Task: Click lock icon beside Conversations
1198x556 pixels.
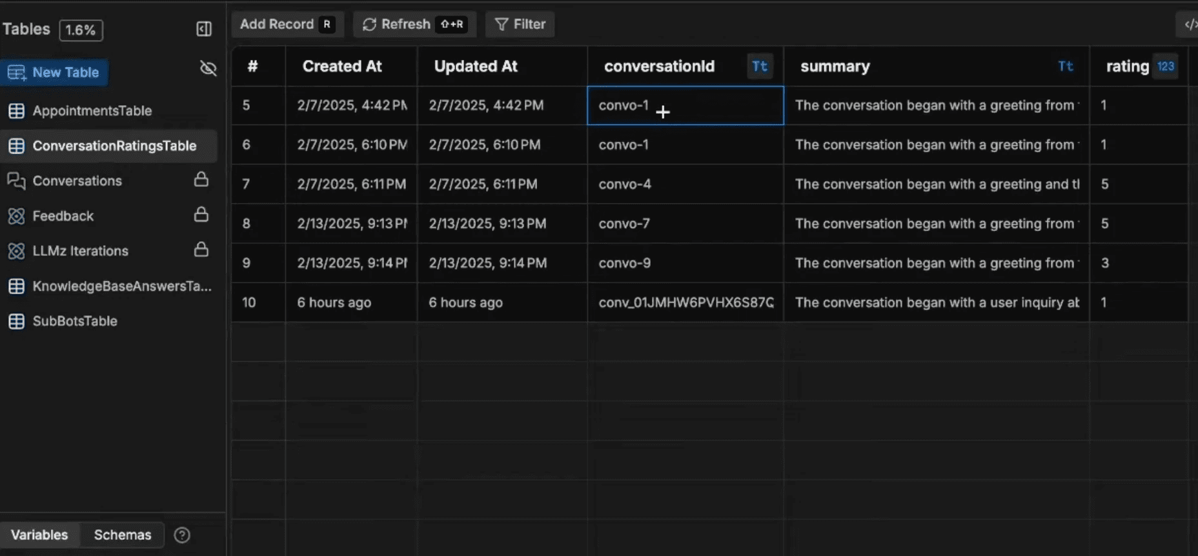Action: 201,179
